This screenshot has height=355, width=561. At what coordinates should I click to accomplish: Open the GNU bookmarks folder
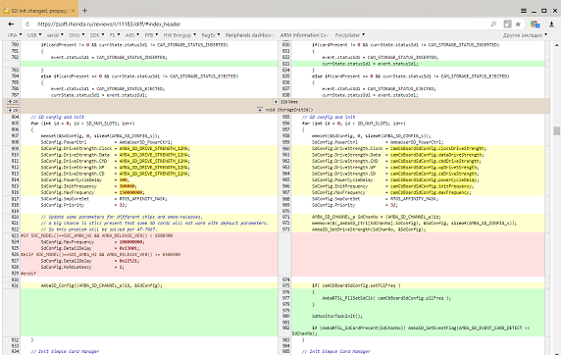(x=76, y=35)
